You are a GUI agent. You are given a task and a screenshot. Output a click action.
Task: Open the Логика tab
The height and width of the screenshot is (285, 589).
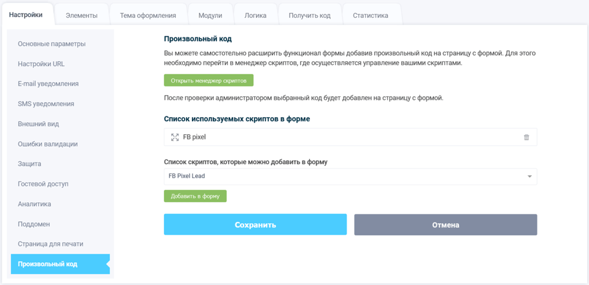(255, 15)
